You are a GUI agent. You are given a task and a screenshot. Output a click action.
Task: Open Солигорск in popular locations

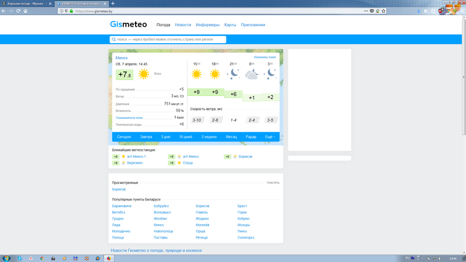tap(246, 238)
